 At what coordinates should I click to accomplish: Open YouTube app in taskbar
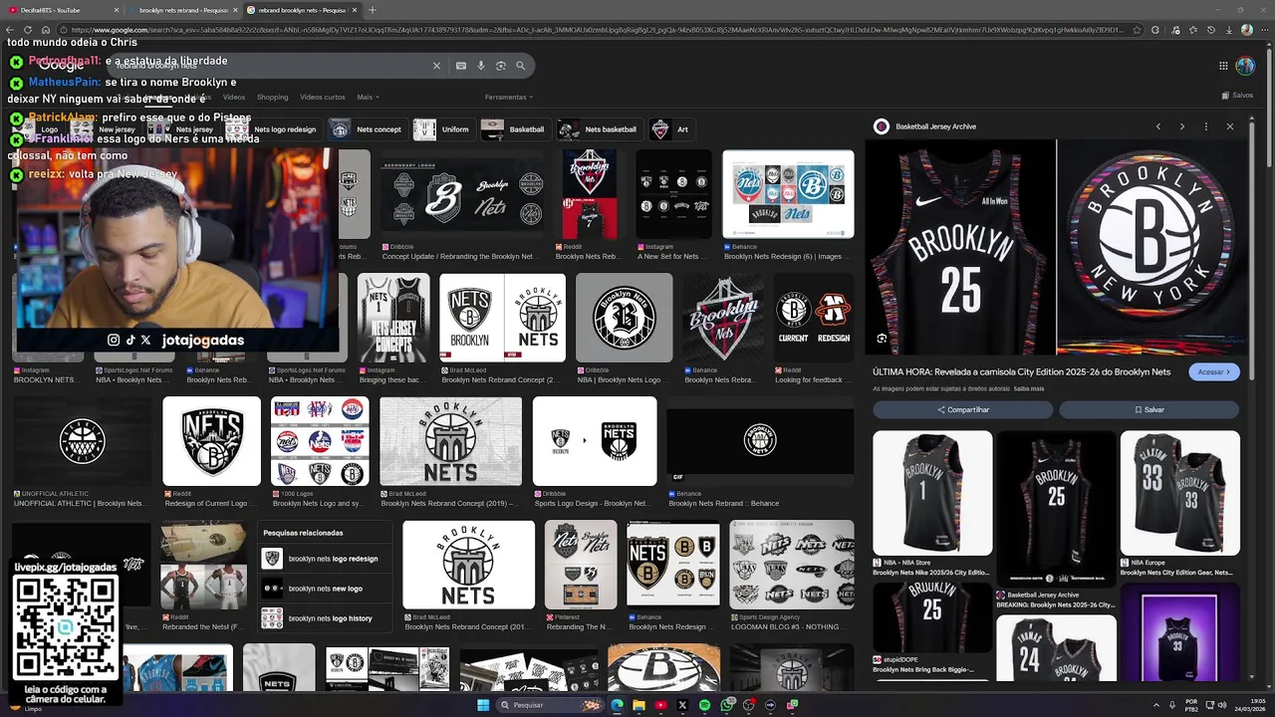pyautogui.click(x=660, y=705)
